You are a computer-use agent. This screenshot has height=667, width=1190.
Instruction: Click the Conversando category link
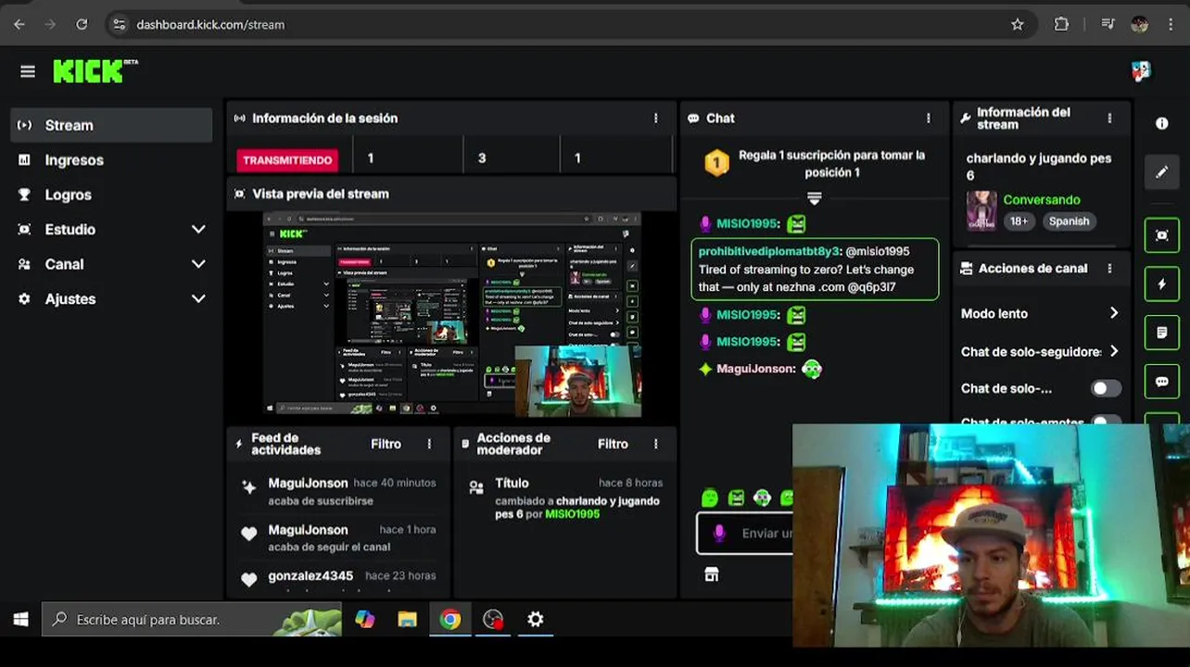click(1042, 200)
